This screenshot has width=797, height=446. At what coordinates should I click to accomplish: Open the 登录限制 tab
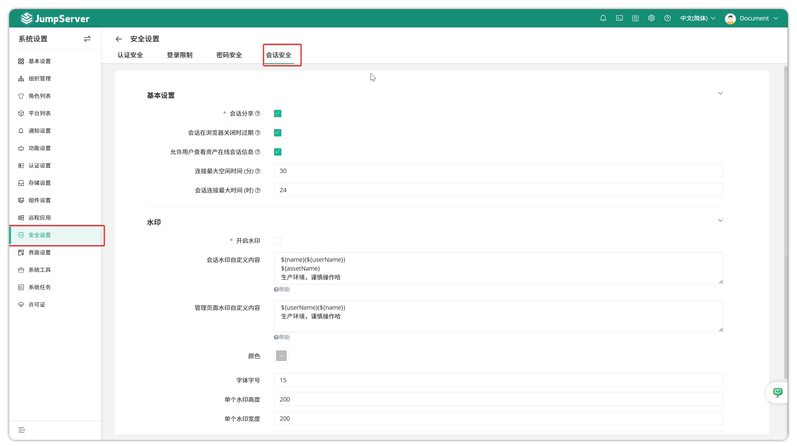(179, 55)
